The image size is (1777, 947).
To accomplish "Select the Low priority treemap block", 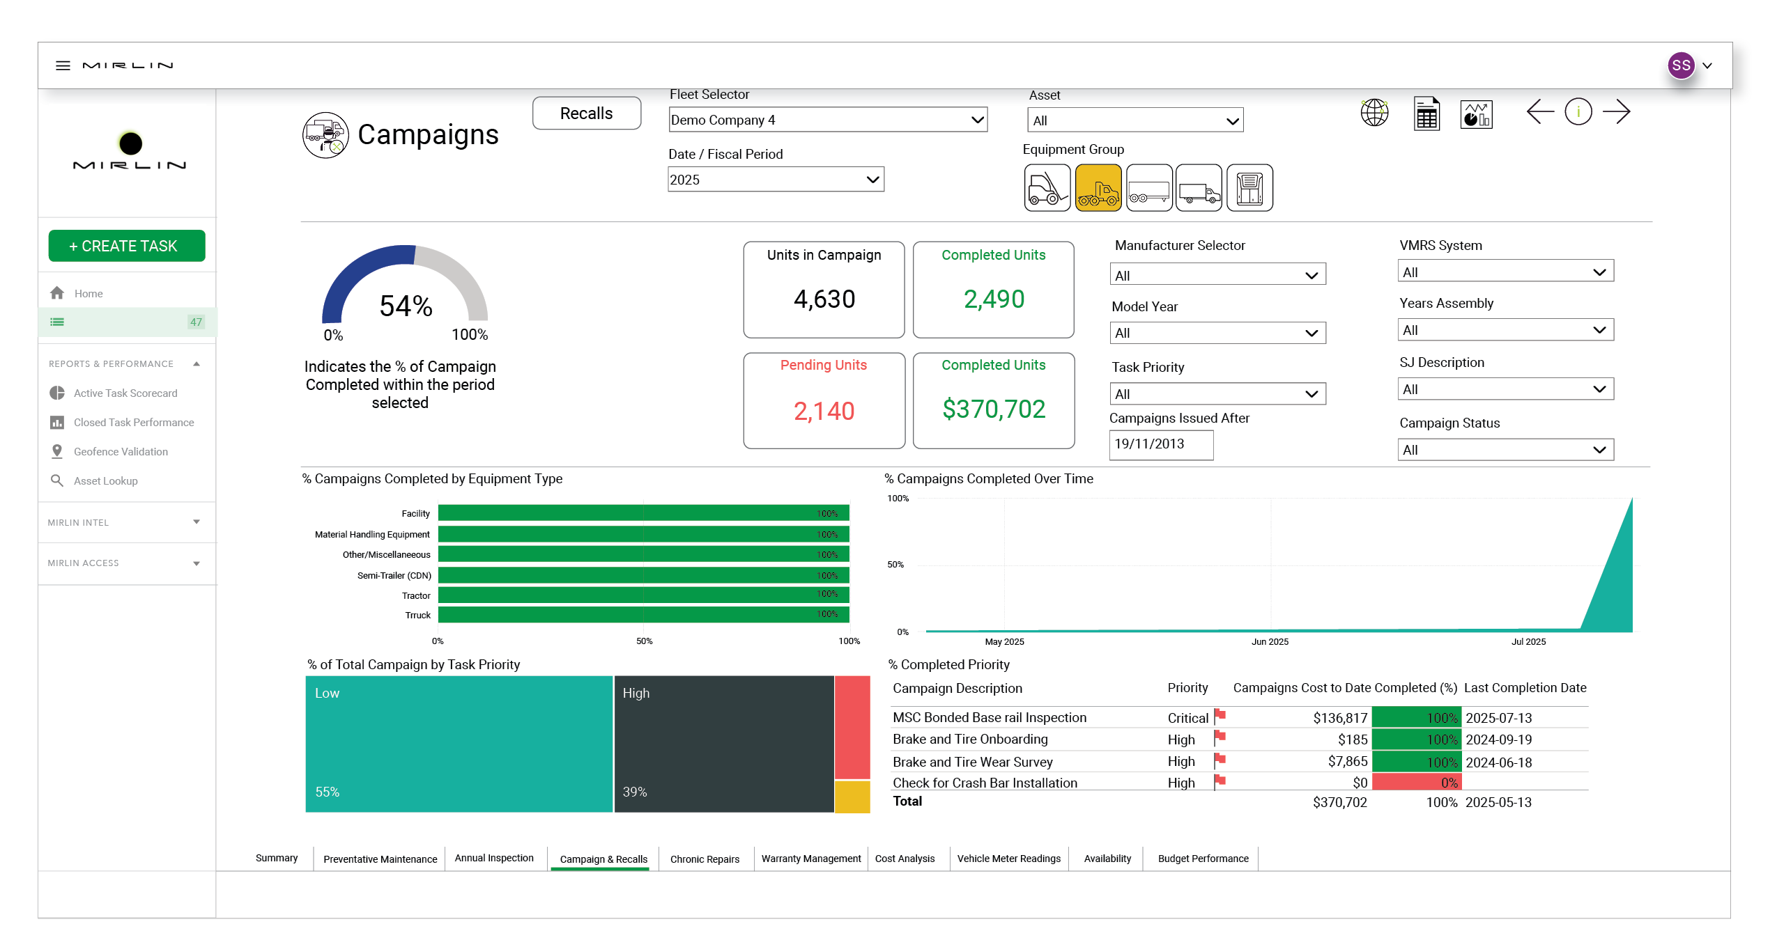I will point(459,743).
